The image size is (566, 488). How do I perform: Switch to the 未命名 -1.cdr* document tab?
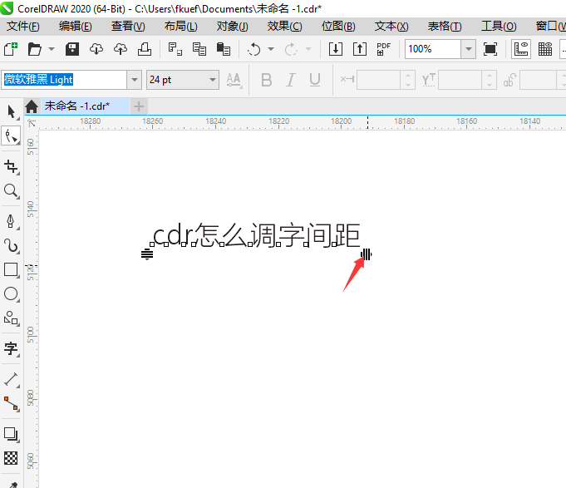coord(85,106)
